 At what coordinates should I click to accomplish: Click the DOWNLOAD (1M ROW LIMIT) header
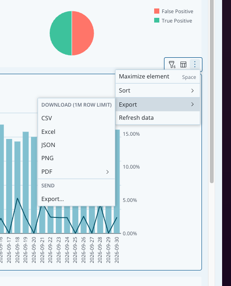(76, 105)
